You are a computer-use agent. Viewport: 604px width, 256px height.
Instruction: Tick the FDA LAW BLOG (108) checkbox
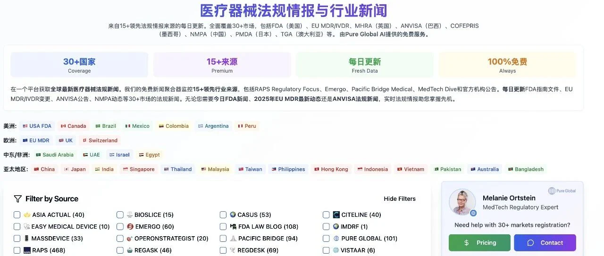(223, 226)
